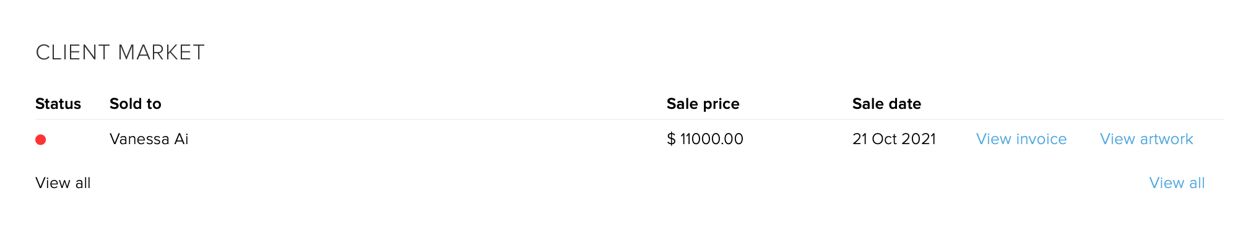Click the blue View all link
The width and height of the screenshot is (1248, 240).
click(x=1177, y=183)
